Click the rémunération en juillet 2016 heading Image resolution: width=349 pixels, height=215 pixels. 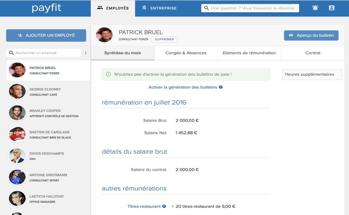(144, 102)
